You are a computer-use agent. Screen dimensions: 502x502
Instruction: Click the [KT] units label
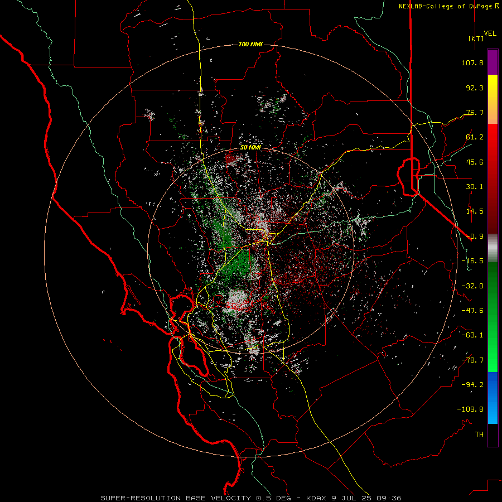point(476,38)
